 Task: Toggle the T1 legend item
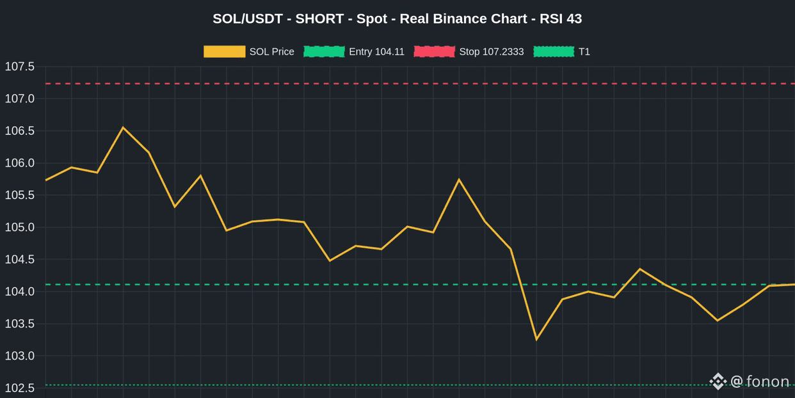(561, 52)
